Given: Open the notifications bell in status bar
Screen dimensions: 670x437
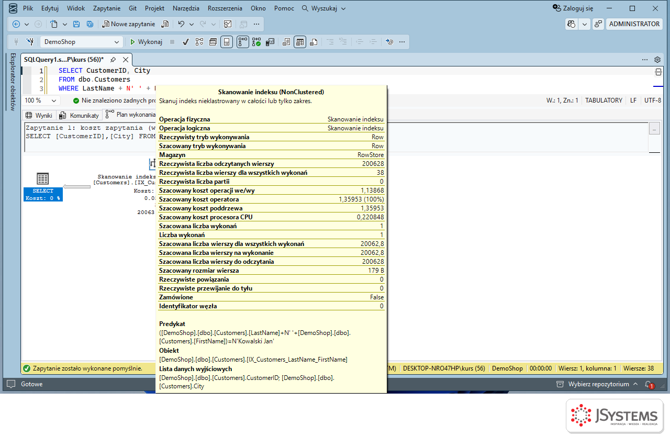Looking at the screenshot, I should [x=649, y=384].
